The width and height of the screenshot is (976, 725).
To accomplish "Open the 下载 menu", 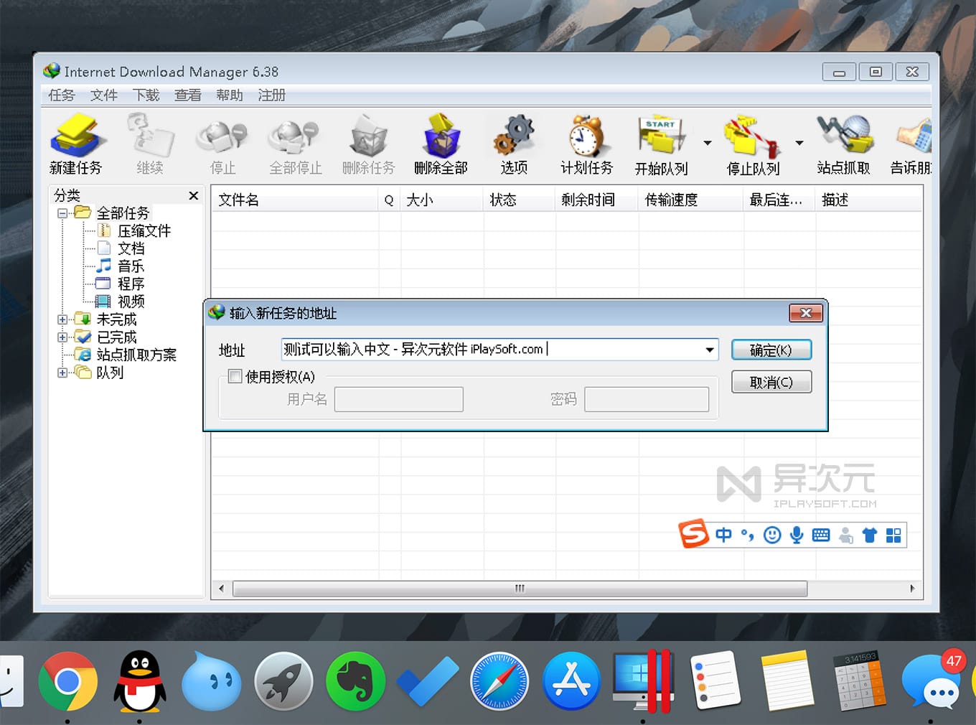I will 146,95.
